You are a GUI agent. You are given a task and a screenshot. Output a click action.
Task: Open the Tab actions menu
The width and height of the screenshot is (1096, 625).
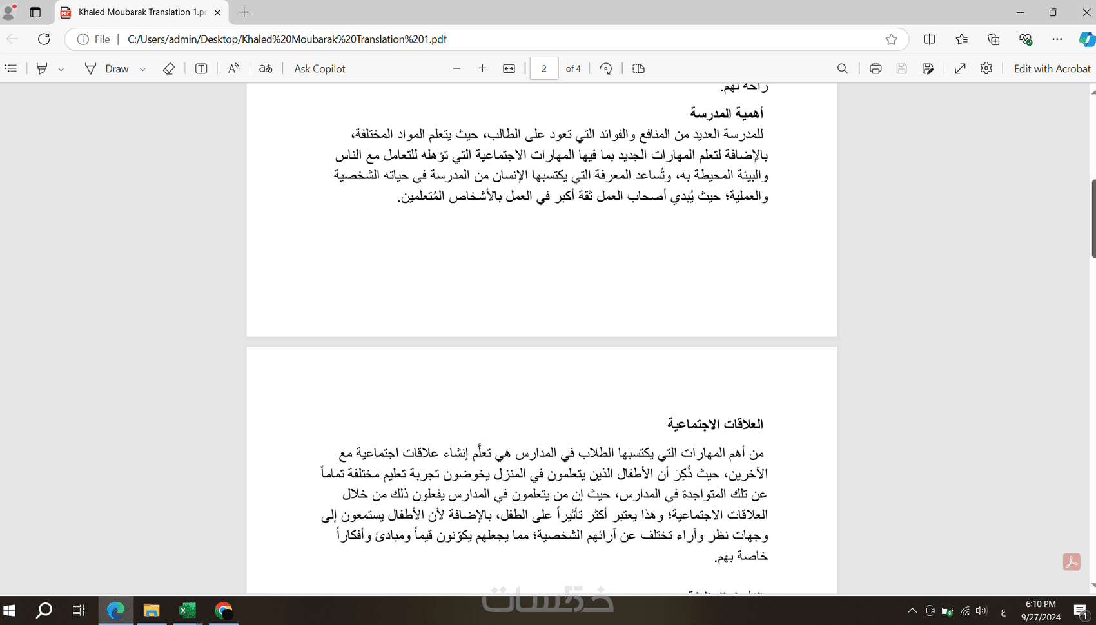point(35,12)
